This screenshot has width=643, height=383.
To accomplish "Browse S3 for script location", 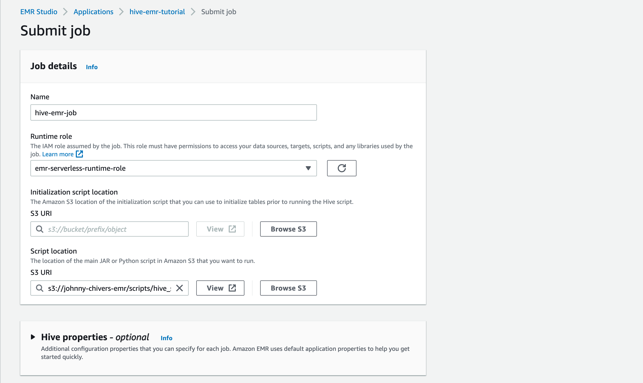I will [x=288, y=288].
